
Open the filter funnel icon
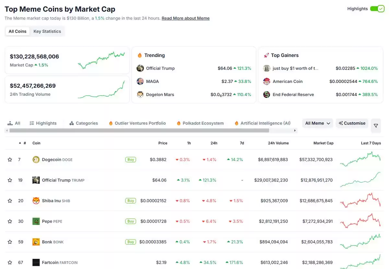[376, 126]
